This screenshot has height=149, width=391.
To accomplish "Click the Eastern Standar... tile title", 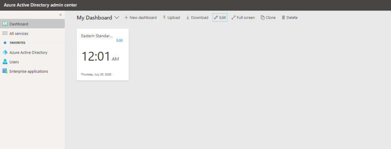I will [97, 36].
